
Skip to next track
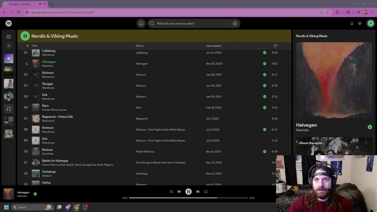[x=198, y=191]
